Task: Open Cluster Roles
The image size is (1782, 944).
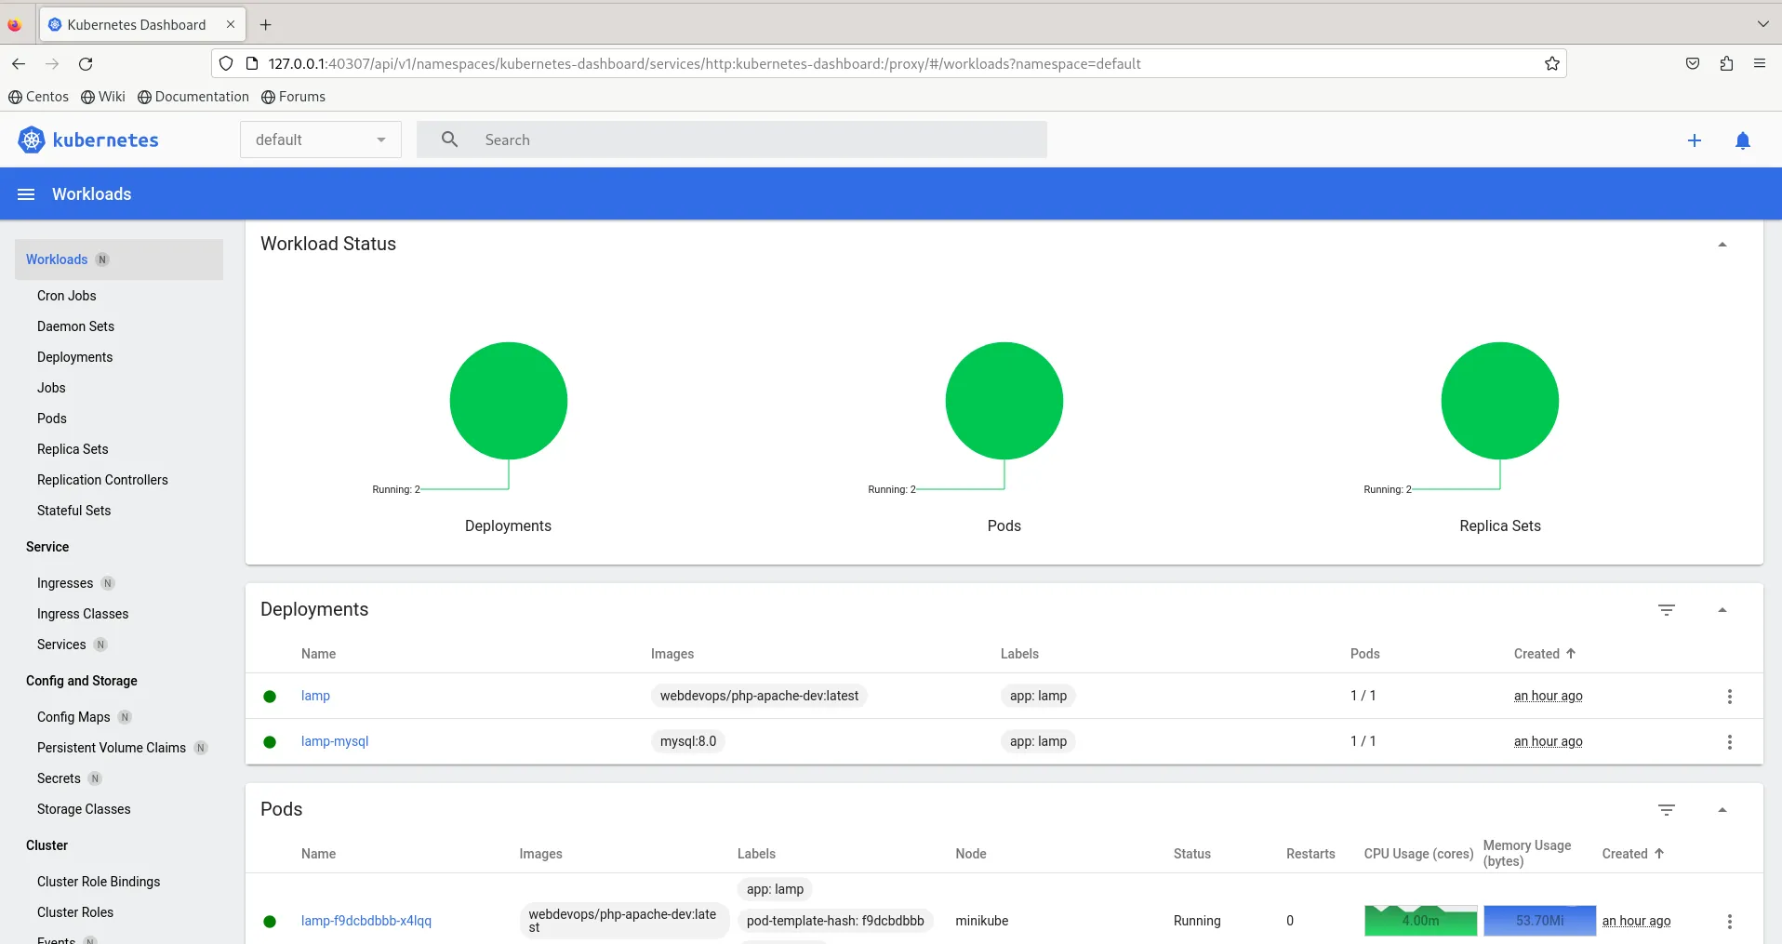Action: tap(75, 912)
